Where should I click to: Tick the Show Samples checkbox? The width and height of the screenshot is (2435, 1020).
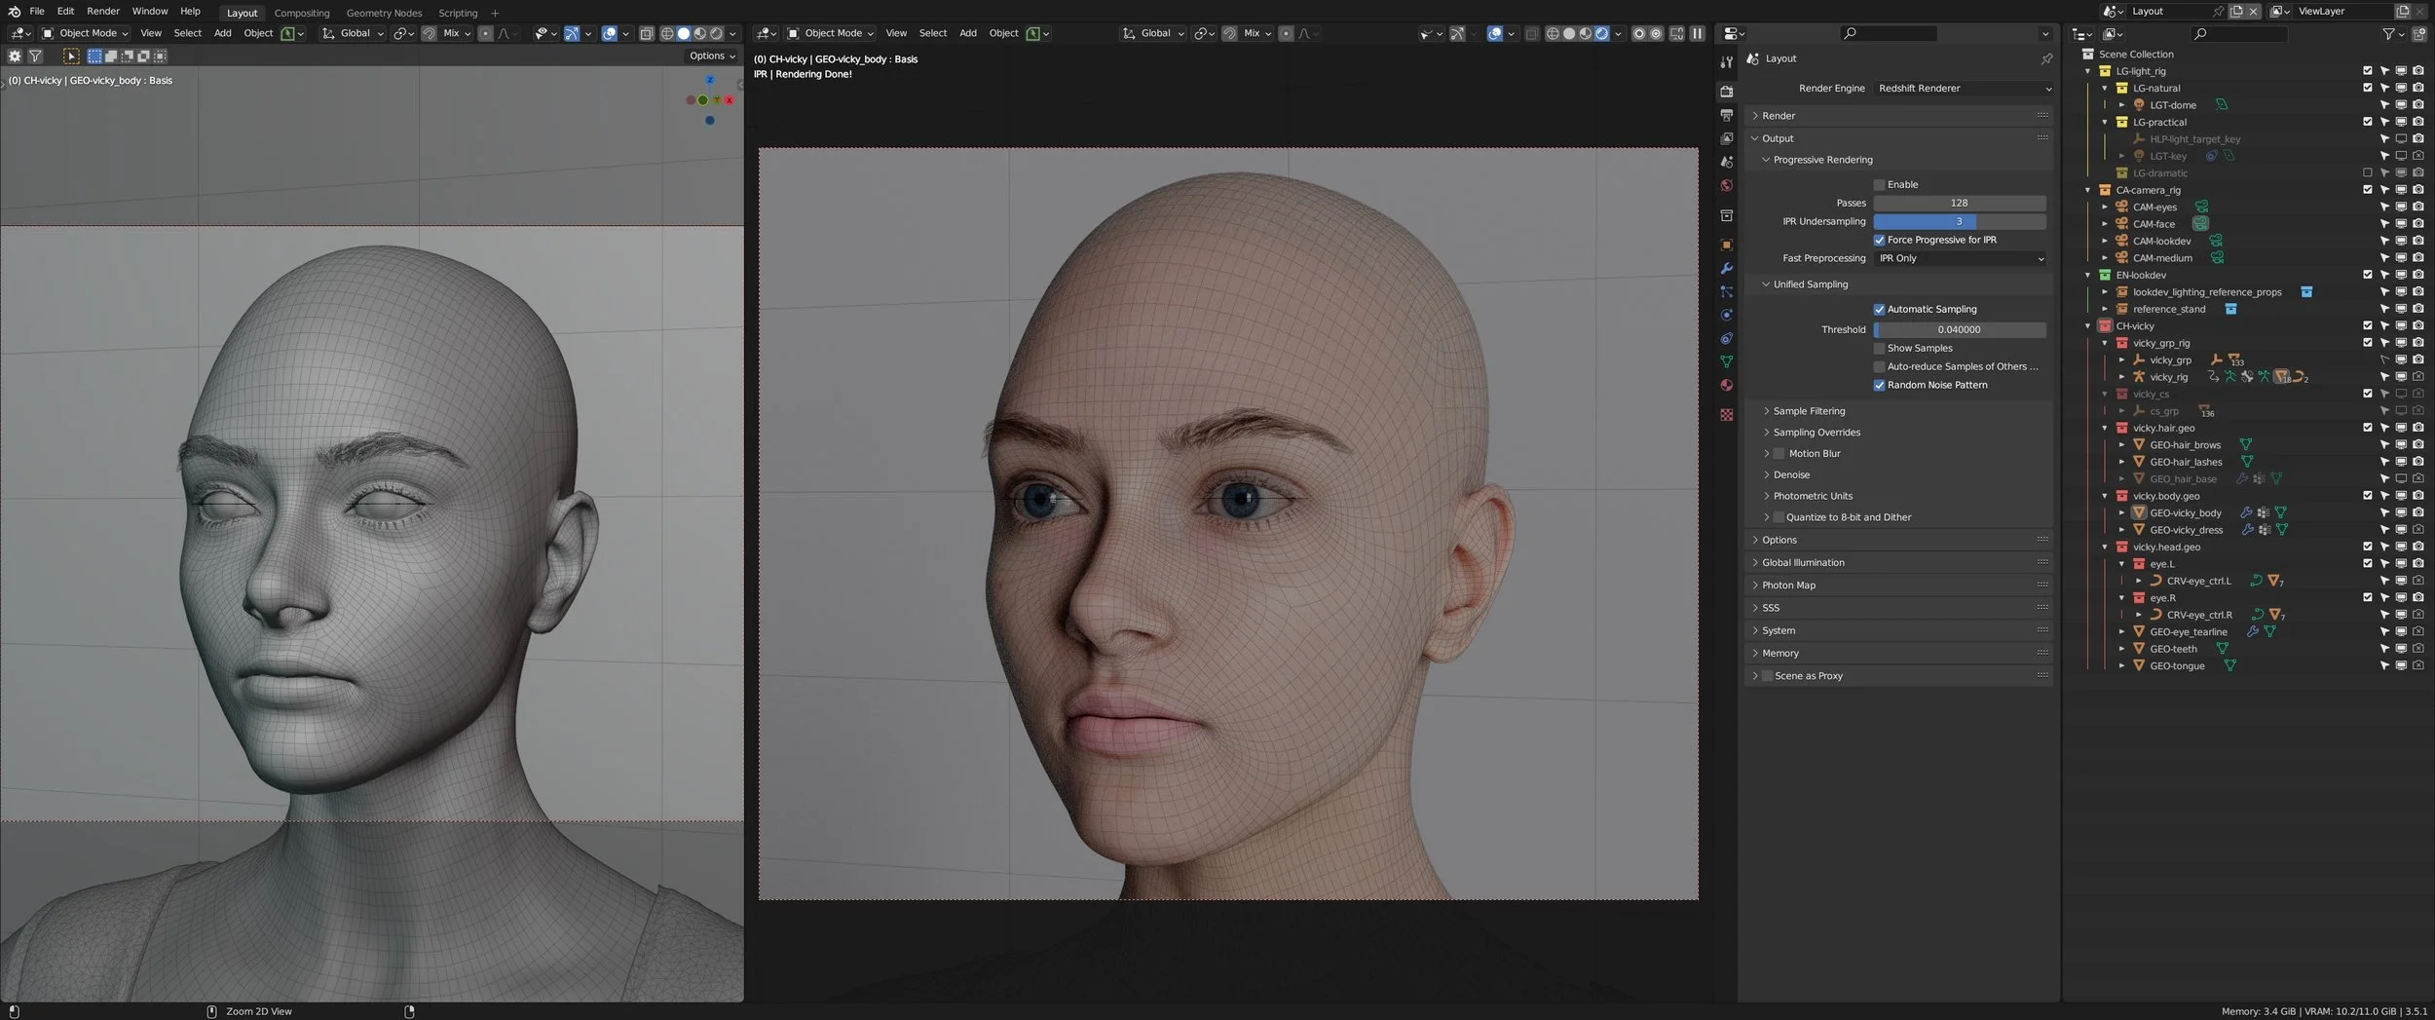click(x=1880, y=349)
